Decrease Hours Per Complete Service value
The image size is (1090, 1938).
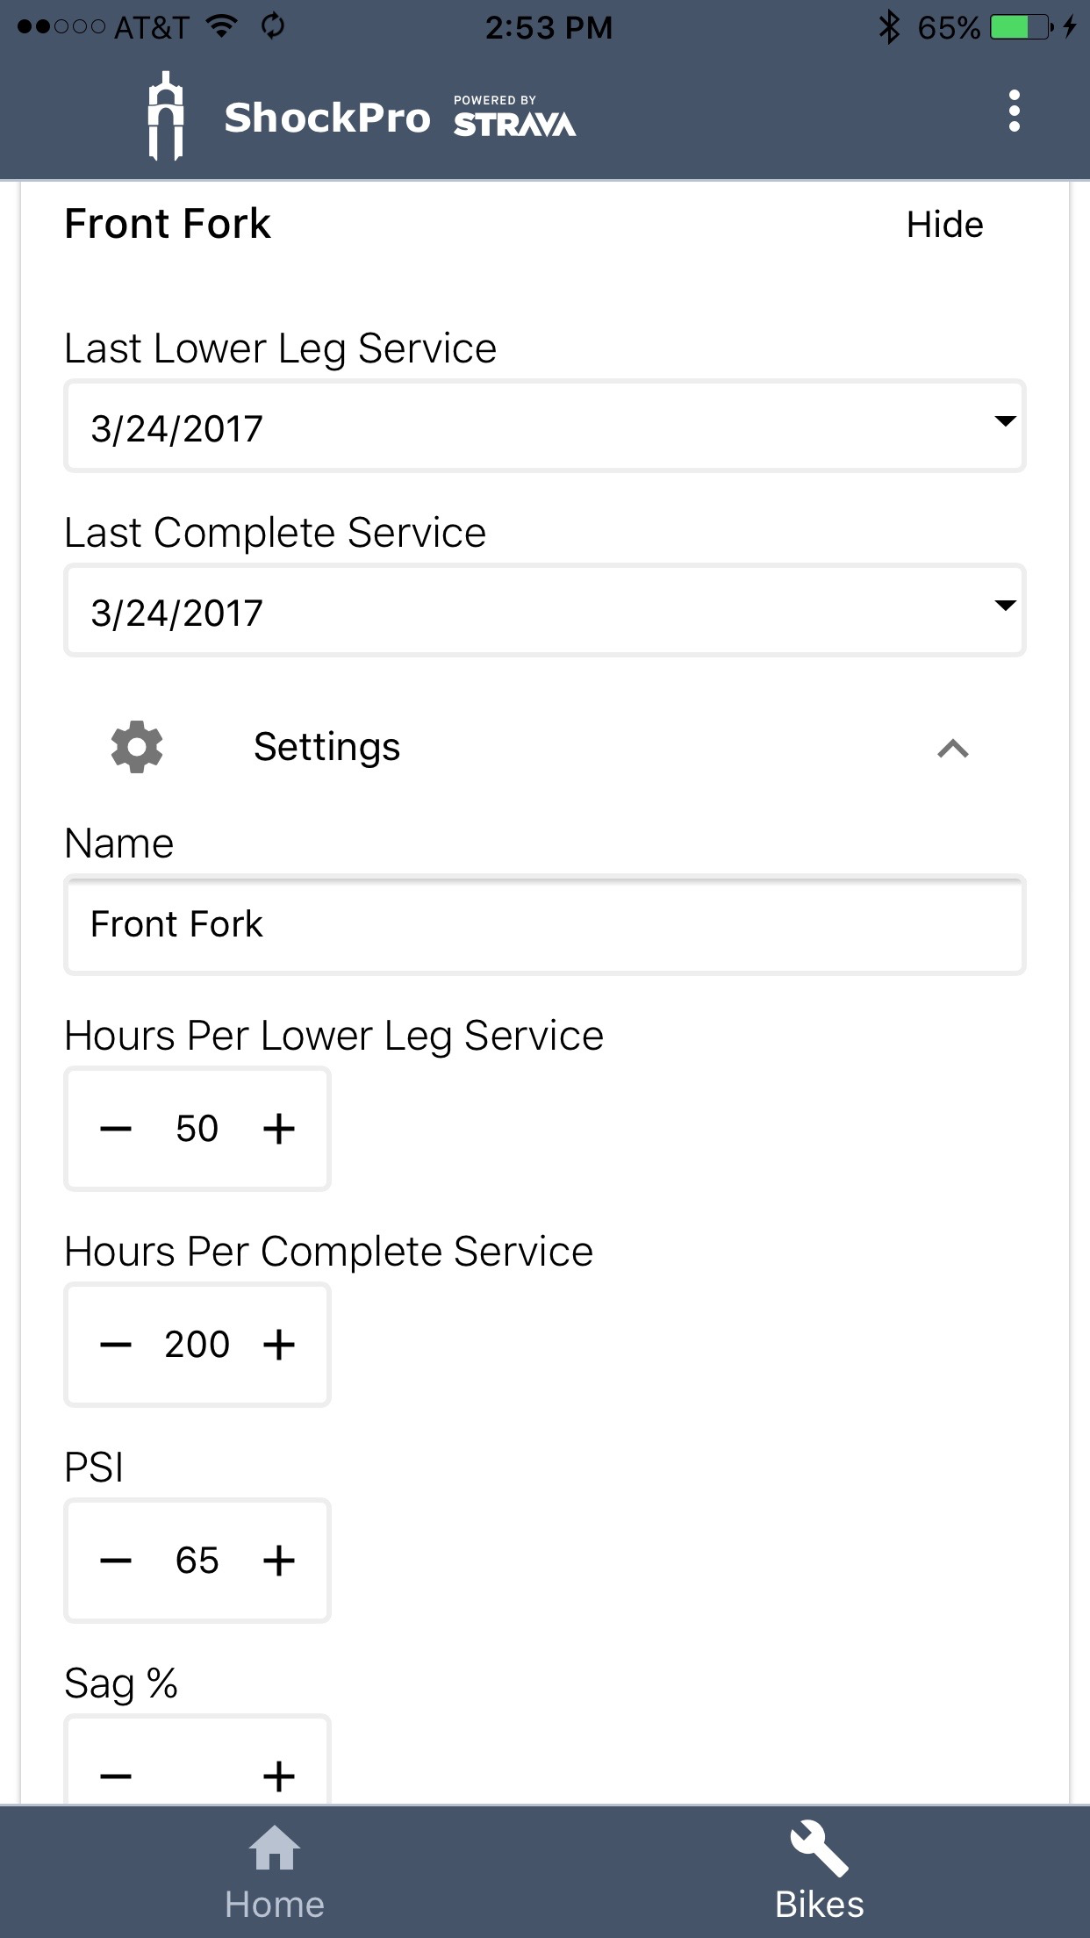pyautogui.click(x=116, y=1346)
